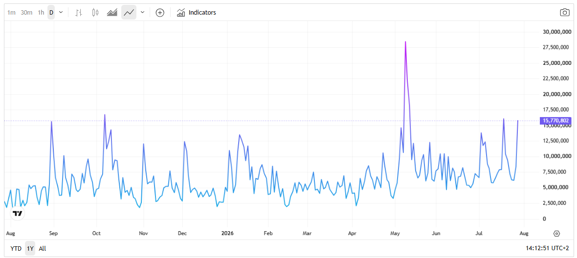
Task: Select the 1m interval
Action: tap(11, 13)
